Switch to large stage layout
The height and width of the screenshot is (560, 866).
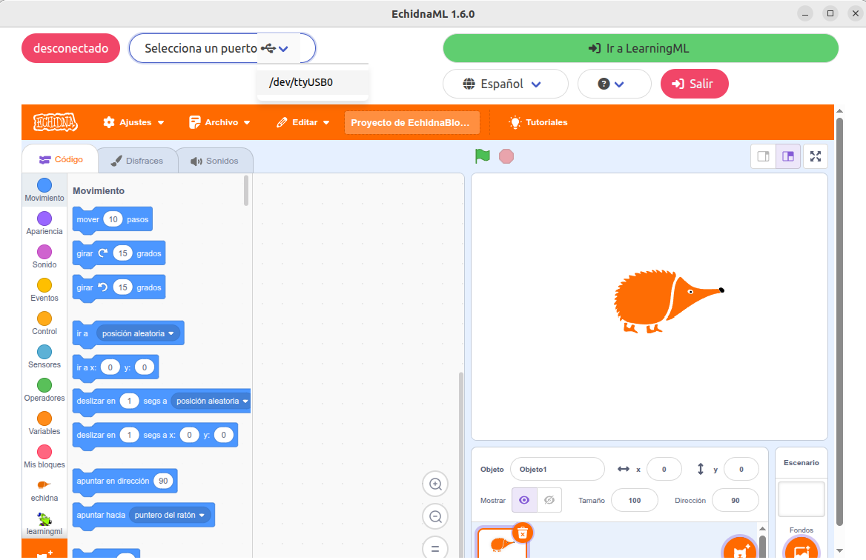[x=788, y=156]
